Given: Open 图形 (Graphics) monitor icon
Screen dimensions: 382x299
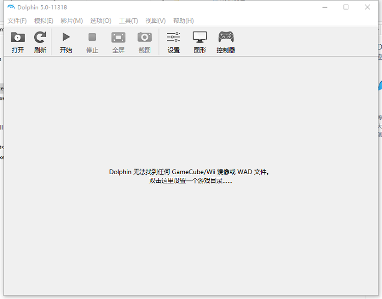Looking at the screenshot, I should (x=200, y=38).
